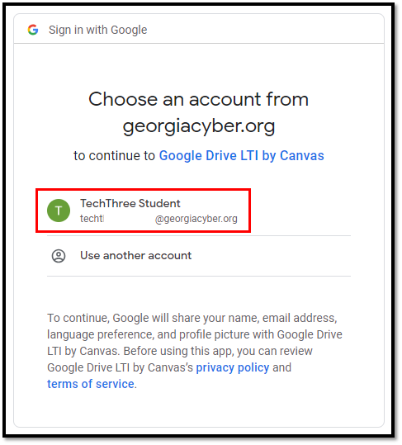402x445 pixels.
Task: Open the privacy policy link
Action: pyautogui.click(x=232, y=367)
